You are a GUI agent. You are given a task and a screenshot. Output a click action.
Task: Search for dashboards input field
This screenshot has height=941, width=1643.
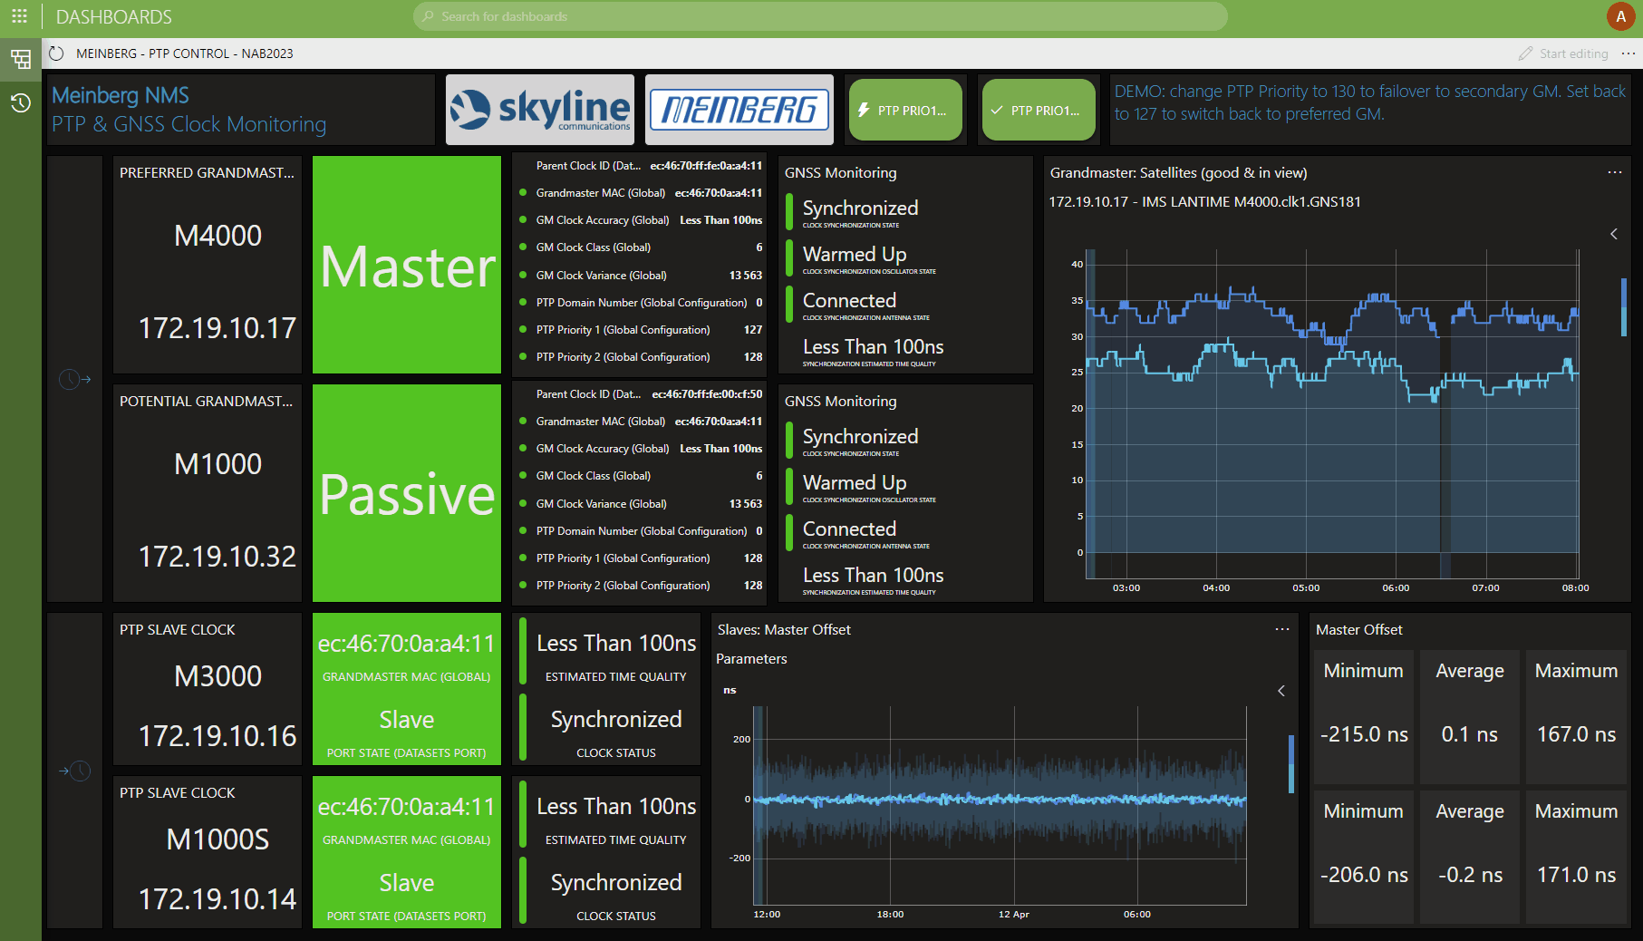point(820,16)
